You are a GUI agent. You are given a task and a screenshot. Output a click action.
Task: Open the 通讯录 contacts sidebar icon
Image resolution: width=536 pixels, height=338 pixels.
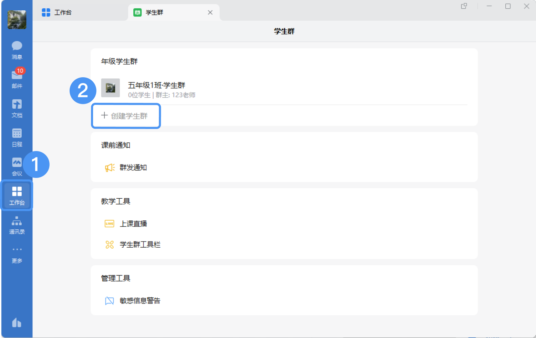tap(17, 225)
